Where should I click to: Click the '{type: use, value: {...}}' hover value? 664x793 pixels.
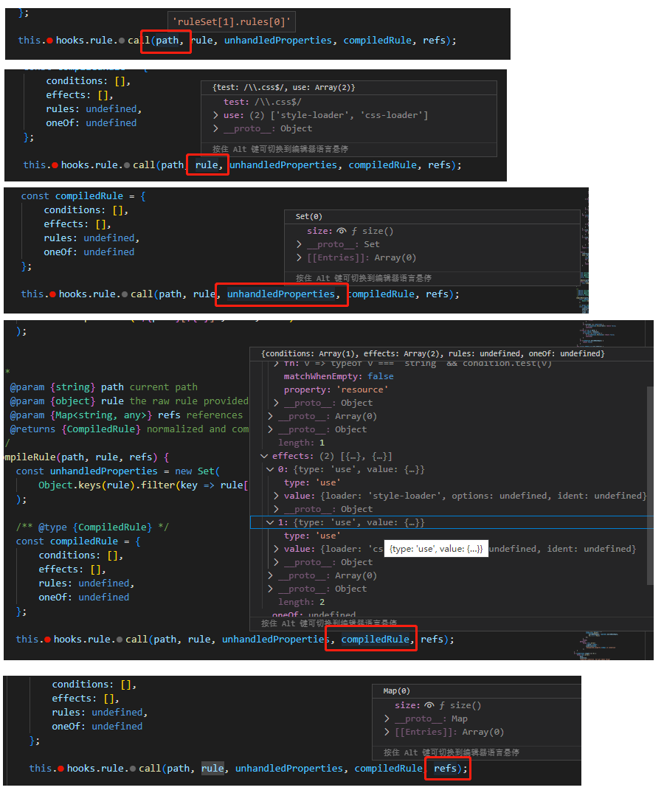point(435,548)
